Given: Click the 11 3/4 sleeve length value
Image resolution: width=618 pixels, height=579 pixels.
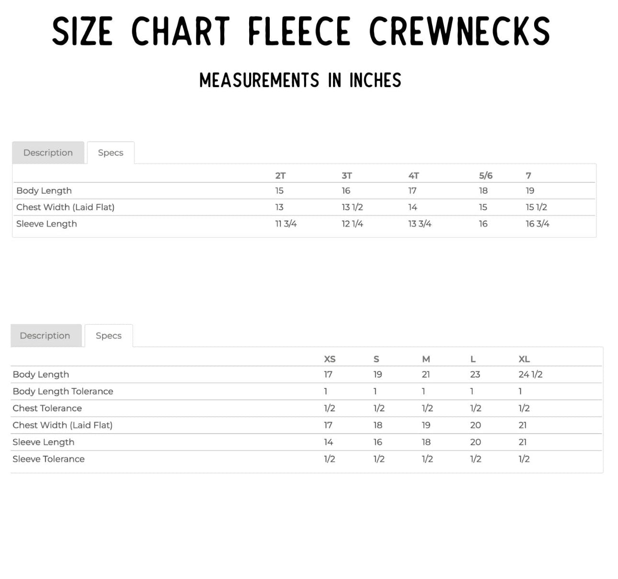Looking at the screenshot, I should 286,224.
